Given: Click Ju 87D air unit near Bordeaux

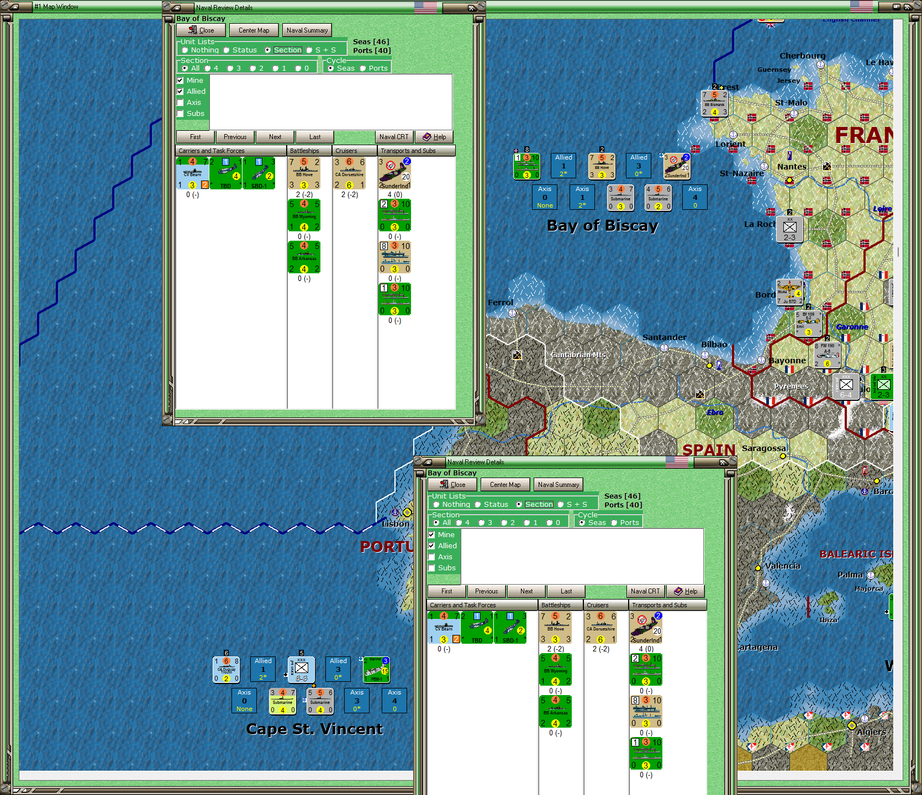Looking at the screenshot, I should point(789,293).
